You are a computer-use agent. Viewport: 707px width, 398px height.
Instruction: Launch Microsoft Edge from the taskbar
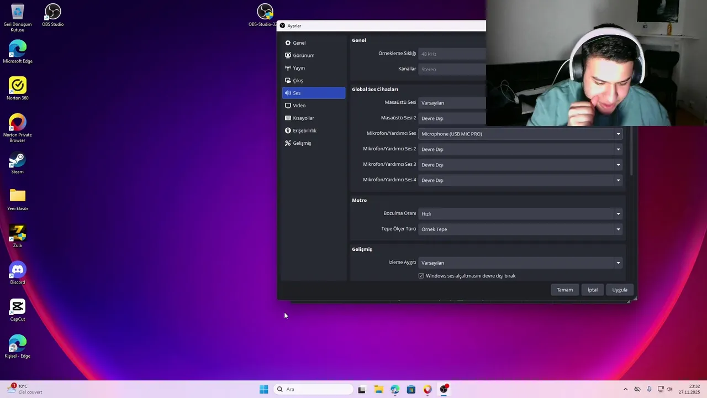click(x=395, y=389)
